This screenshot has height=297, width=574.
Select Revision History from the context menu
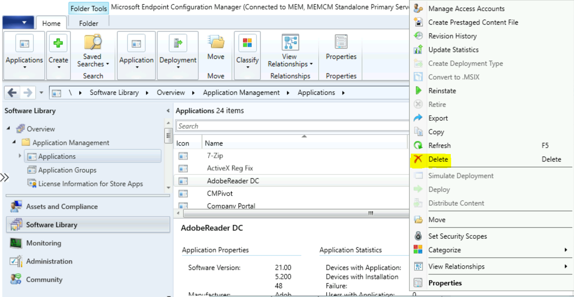tap(452, 36)
